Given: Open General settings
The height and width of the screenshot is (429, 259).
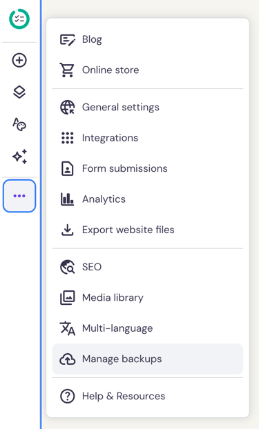Looking at the screenshot, I should [148, 108].
